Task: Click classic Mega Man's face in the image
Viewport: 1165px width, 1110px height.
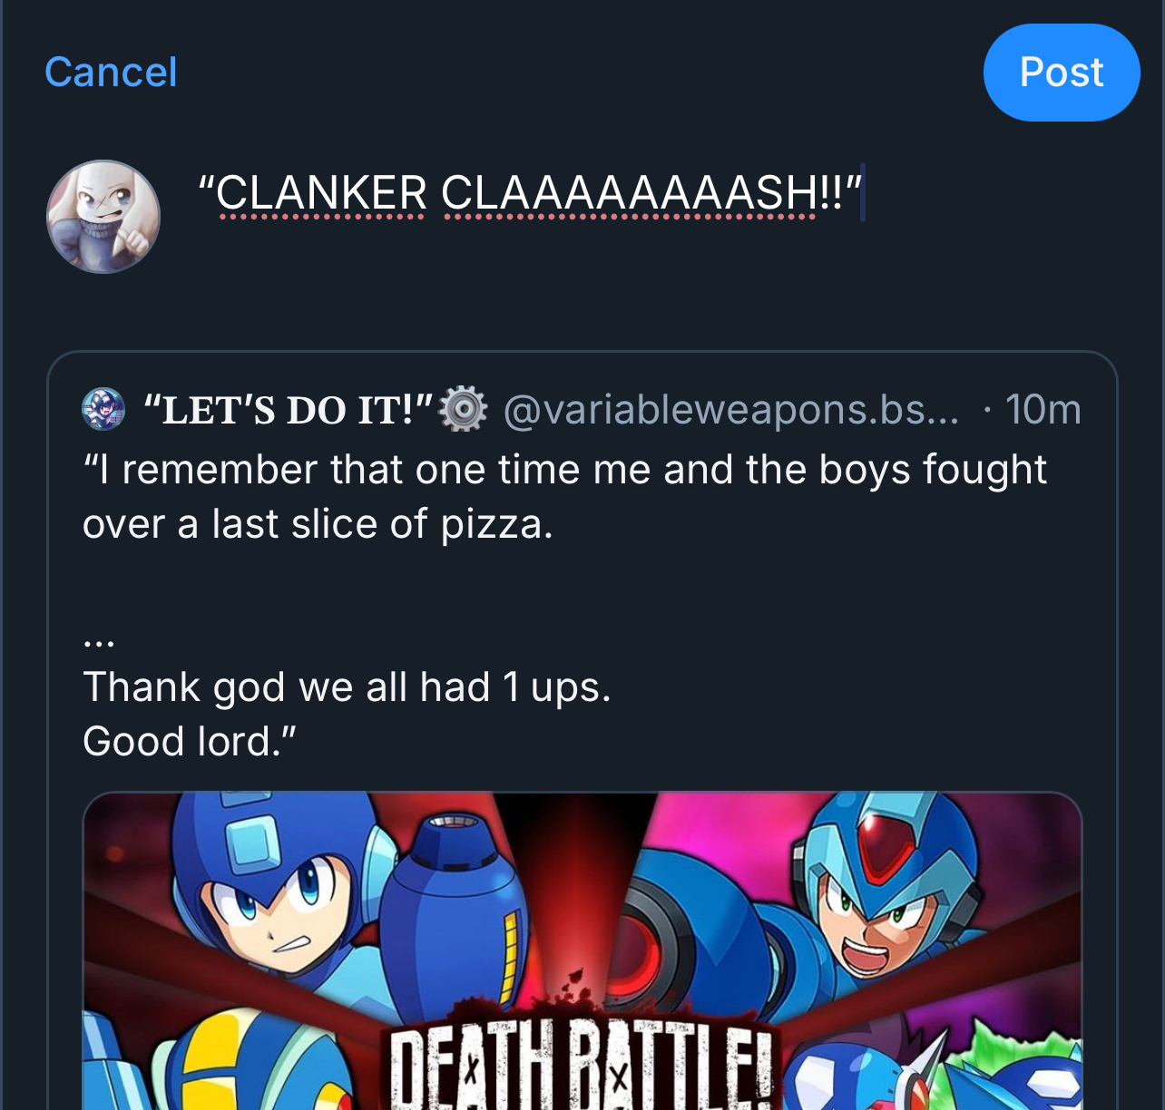Action: pyautogui.click(x=272, y=907)
